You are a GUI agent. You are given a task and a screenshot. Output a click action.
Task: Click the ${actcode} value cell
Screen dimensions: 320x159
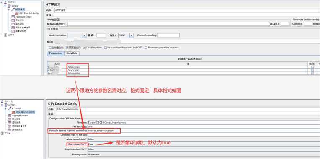coord(188,70)
